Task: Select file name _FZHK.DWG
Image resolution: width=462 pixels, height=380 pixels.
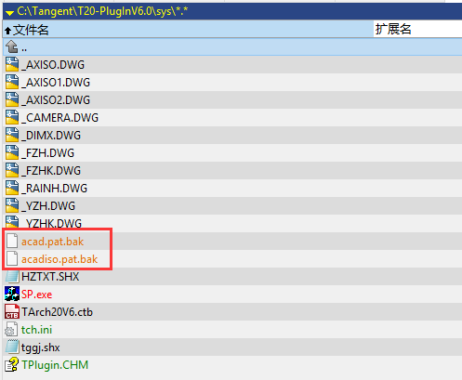Action: click(x=51, y=171)
